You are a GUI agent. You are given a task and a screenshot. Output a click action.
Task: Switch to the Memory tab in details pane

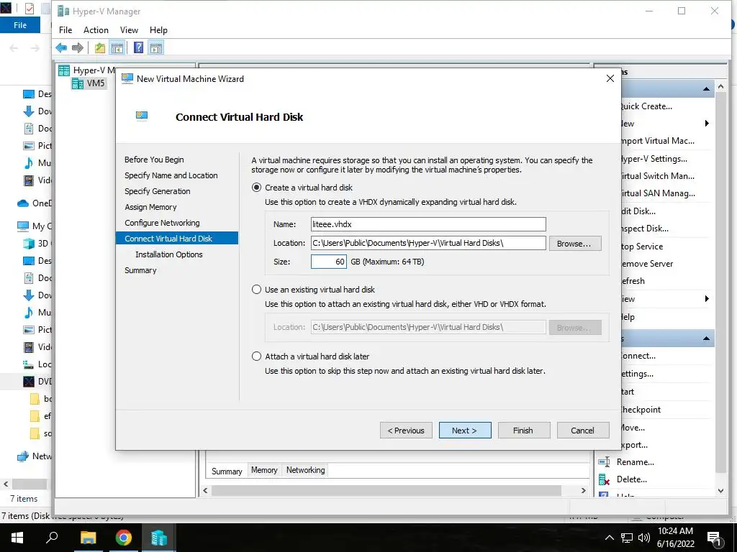click(264, 470)
